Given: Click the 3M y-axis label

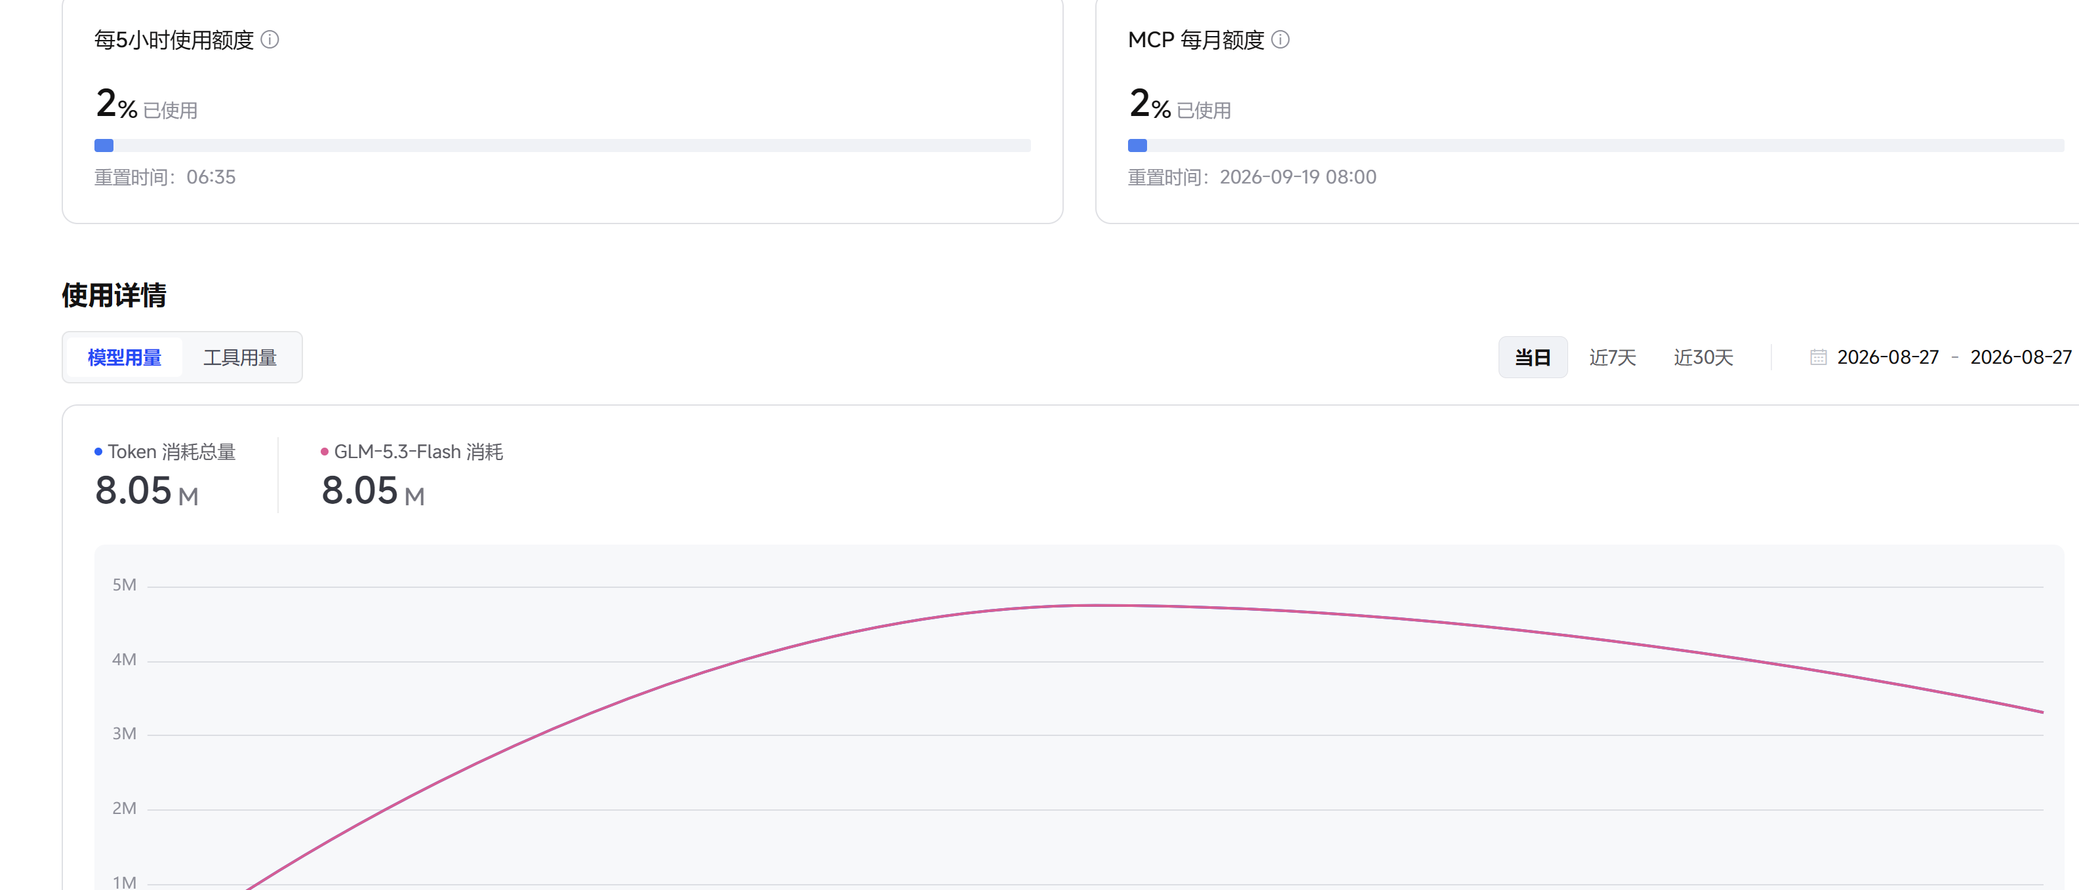Looking at the screenshot, I should [125, 733].
